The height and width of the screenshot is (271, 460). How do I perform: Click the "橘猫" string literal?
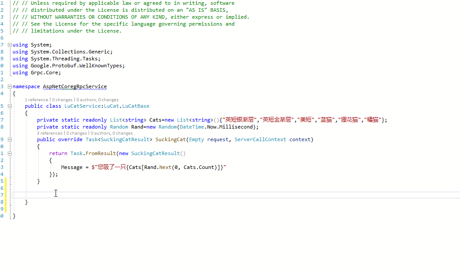coord(373,120)
